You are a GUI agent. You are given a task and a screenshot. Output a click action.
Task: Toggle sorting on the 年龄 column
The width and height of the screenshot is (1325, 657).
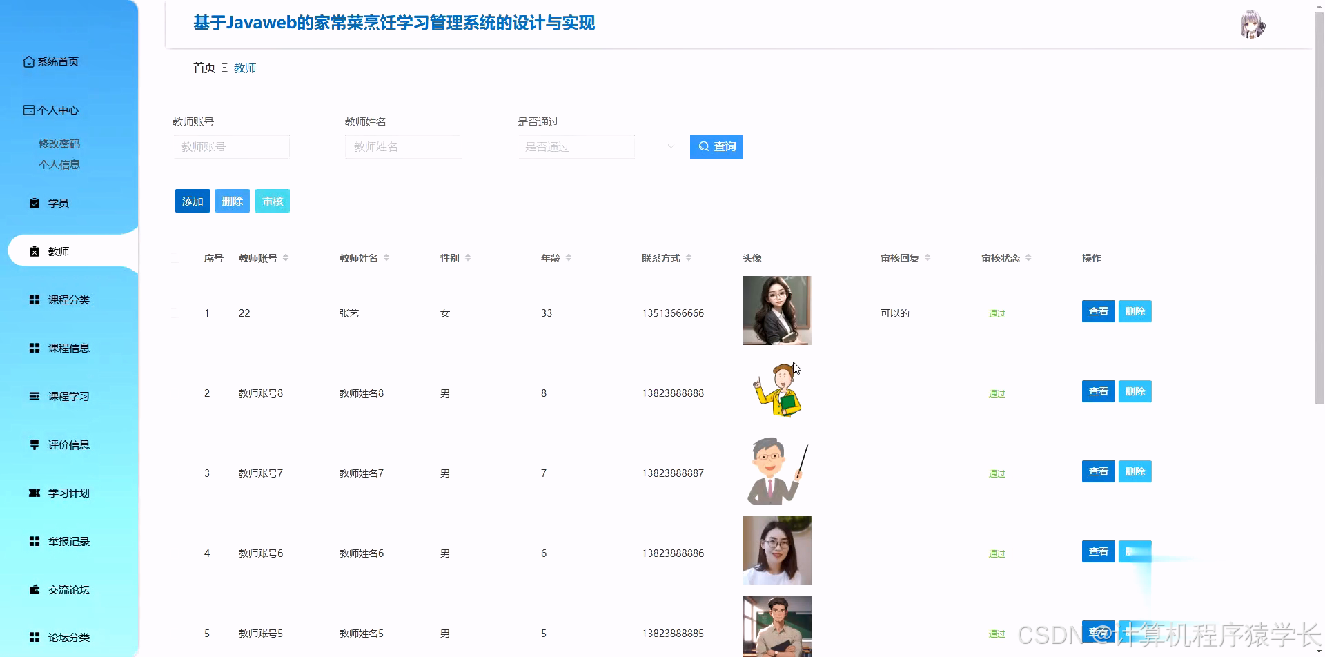pyautogui.click(x=569, y=257)
